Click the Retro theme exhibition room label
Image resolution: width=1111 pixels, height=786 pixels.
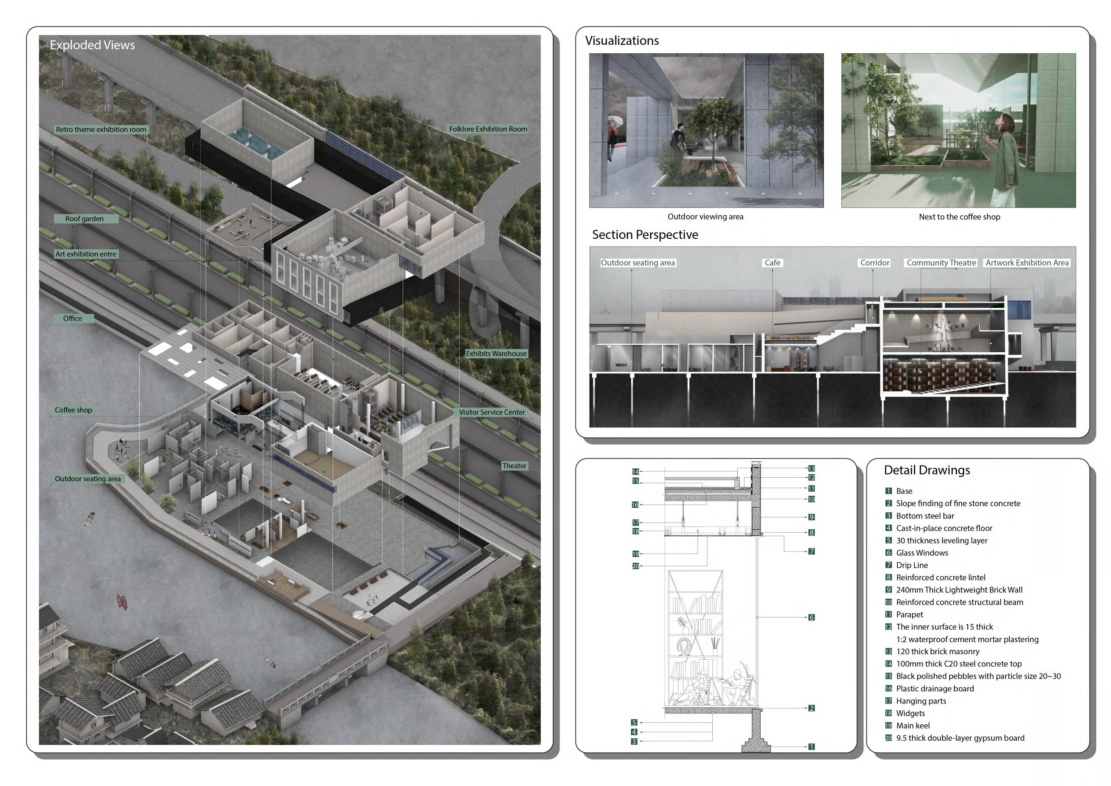pyautogui.click(x=101, y=130)
